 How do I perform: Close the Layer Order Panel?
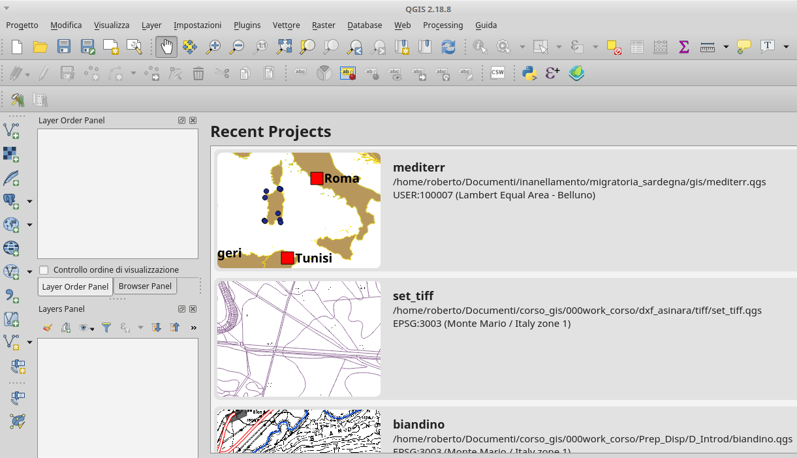click(x=193, y=121)
